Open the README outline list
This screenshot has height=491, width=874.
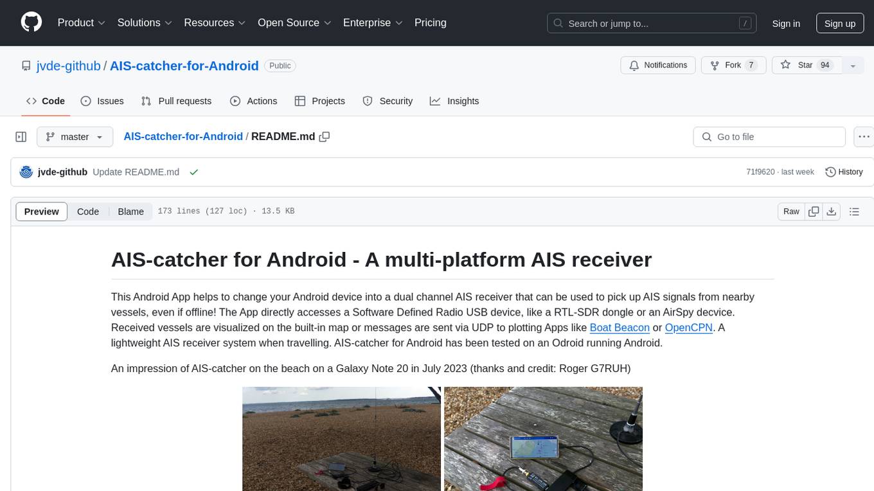tap(854, 211)
